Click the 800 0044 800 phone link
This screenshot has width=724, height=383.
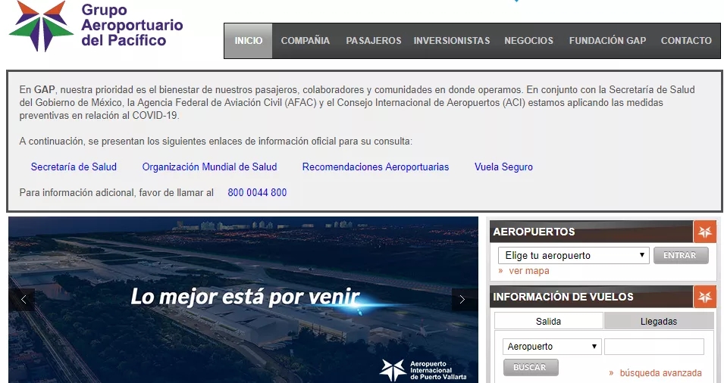click(257, 193)
